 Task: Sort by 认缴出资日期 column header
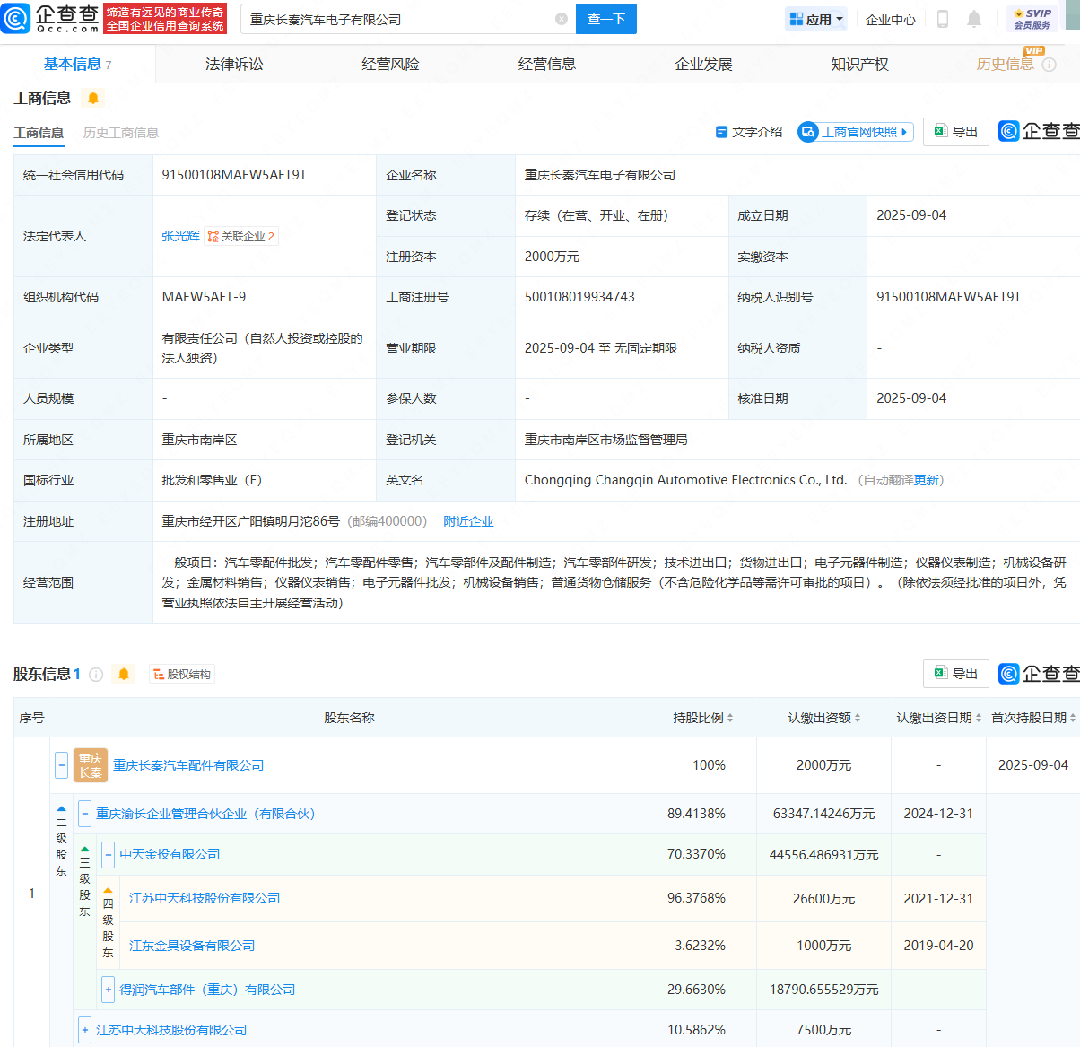pos(938,718)
